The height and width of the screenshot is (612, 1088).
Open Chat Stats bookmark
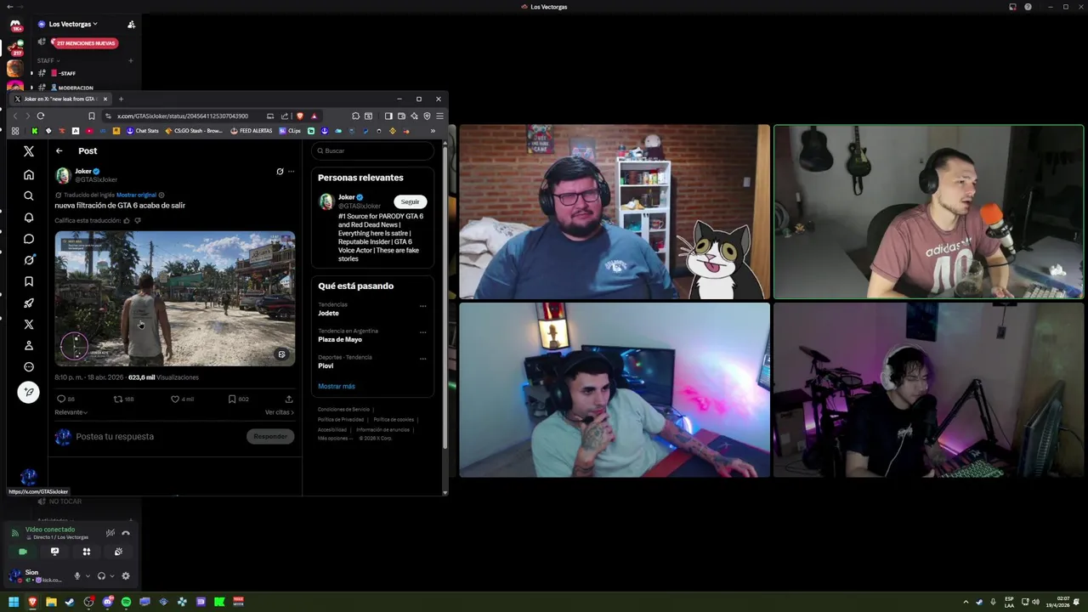[x=142, y=131]
